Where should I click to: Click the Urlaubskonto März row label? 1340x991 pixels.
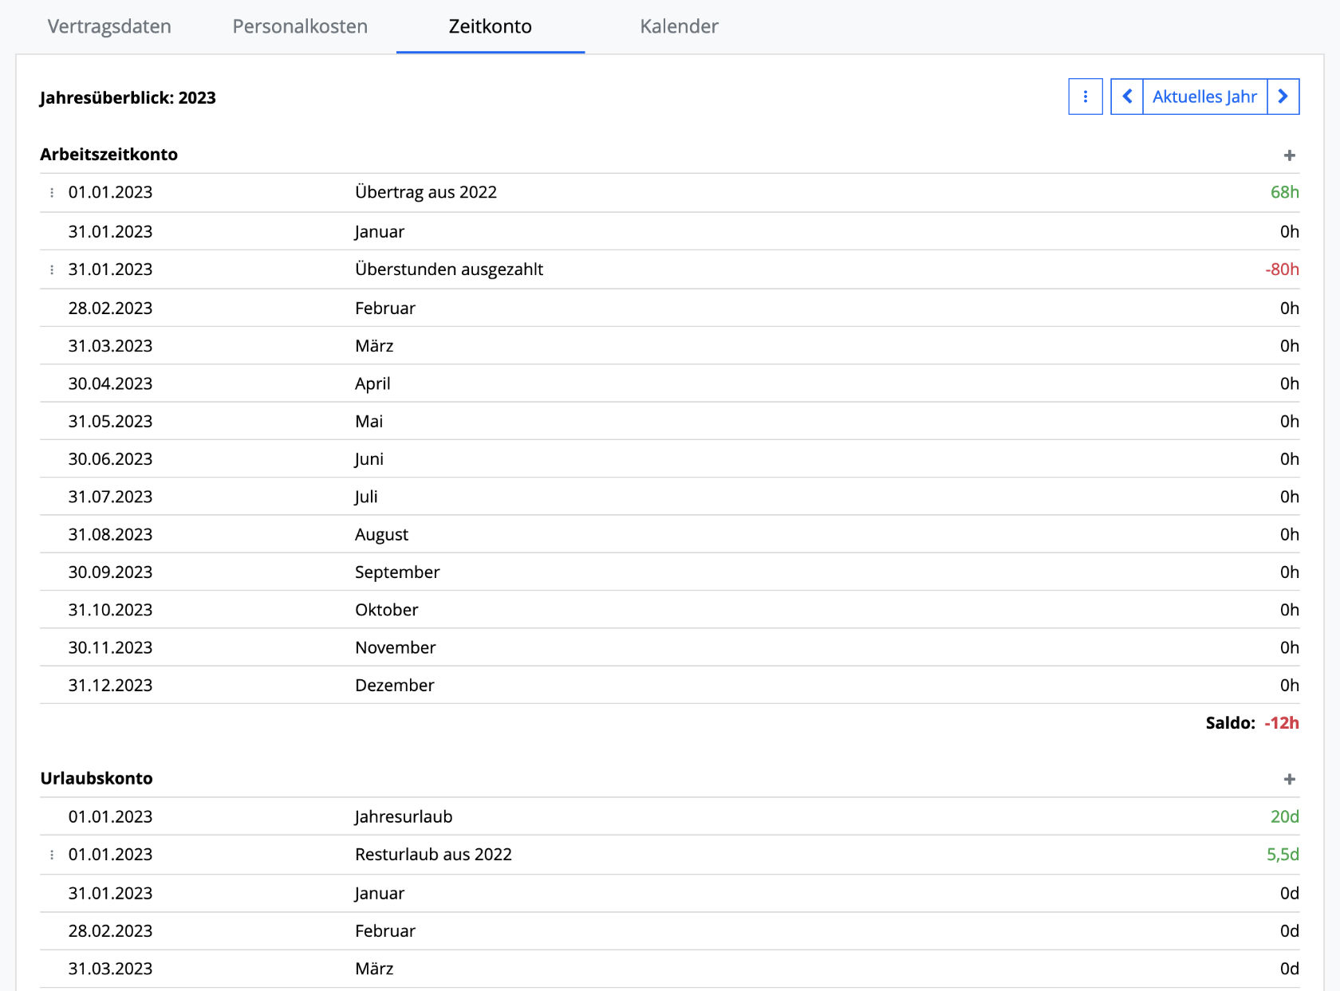374,969
